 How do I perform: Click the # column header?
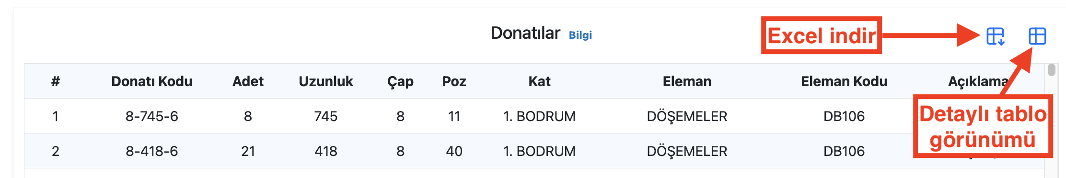pos(56,81)
